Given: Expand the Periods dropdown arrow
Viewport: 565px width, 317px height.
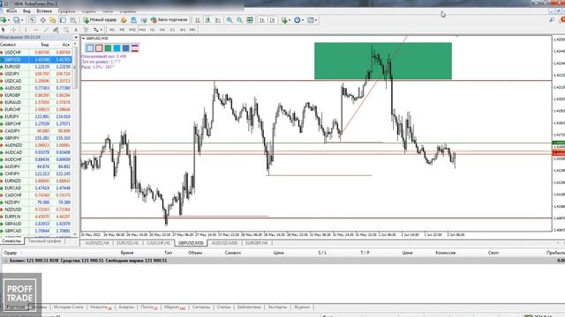Looking at the screenshot, I should pyautogui.click(x=302, y=20).
